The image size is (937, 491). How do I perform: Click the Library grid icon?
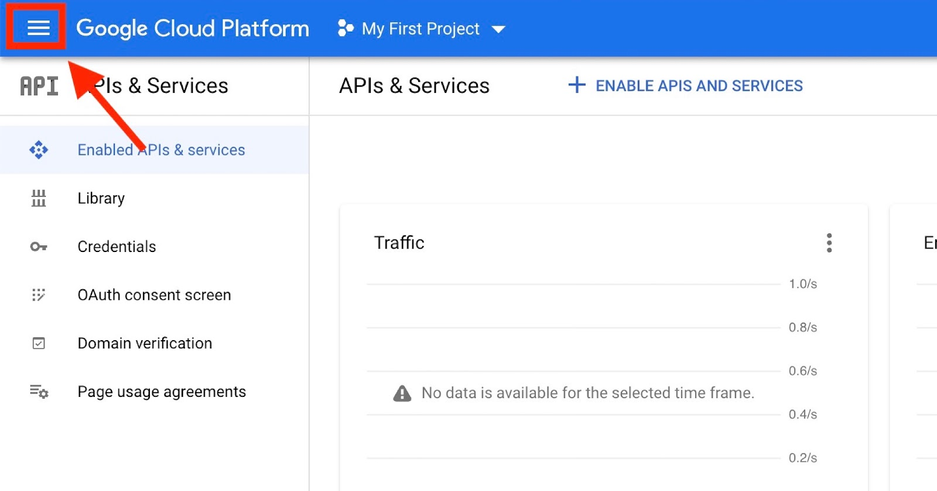[39, 198]
